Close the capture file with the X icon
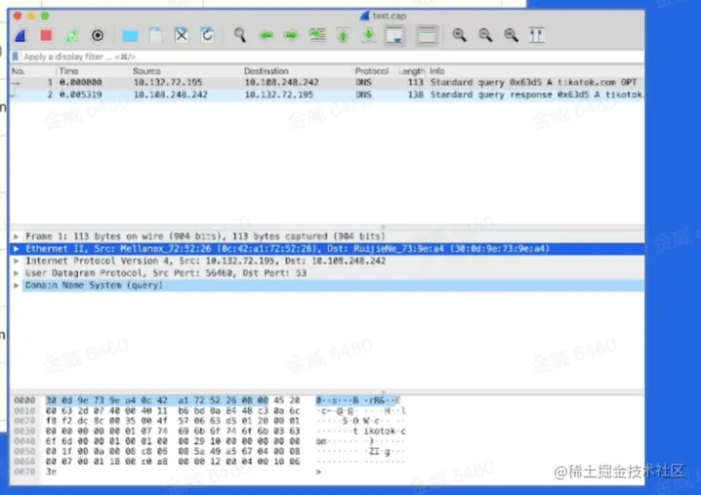This screenshot has height=495, width=701. [182, 35]
